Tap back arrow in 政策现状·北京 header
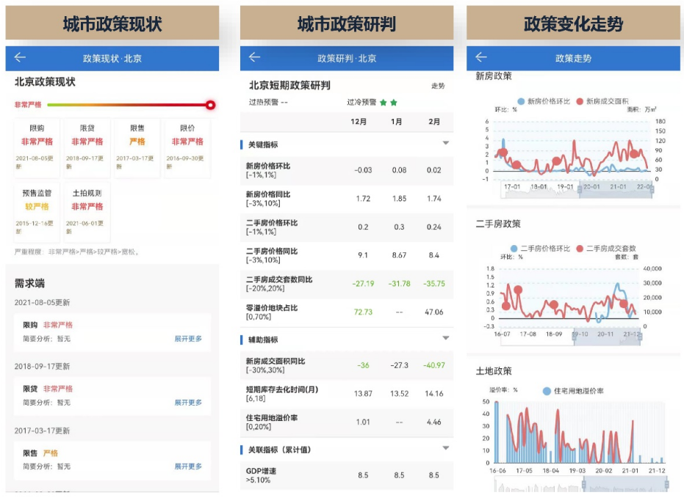 click(x=20, y=57)
